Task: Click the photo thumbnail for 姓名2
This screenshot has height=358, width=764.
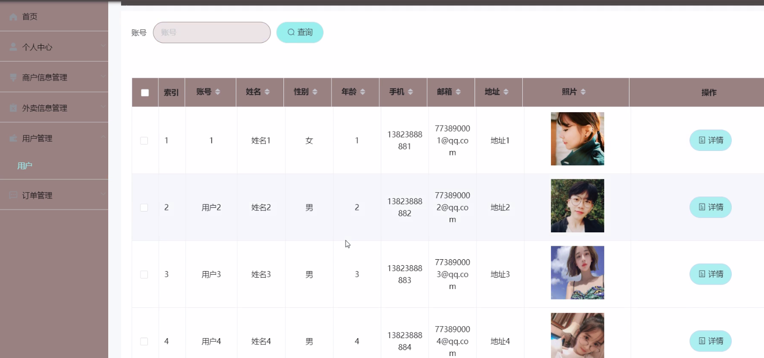Action: coord(577,206)
